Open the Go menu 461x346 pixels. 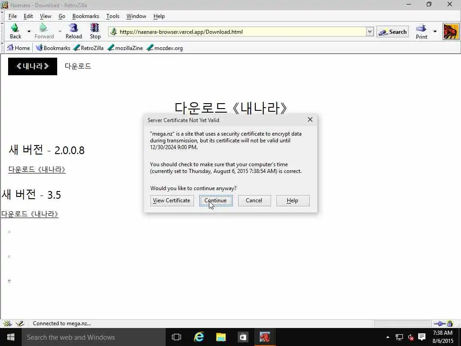(x=62, y=16)
